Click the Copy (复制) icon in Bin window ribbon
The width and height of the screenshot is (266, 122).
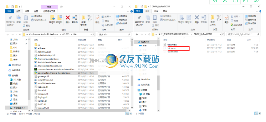[x=18, y=19]
